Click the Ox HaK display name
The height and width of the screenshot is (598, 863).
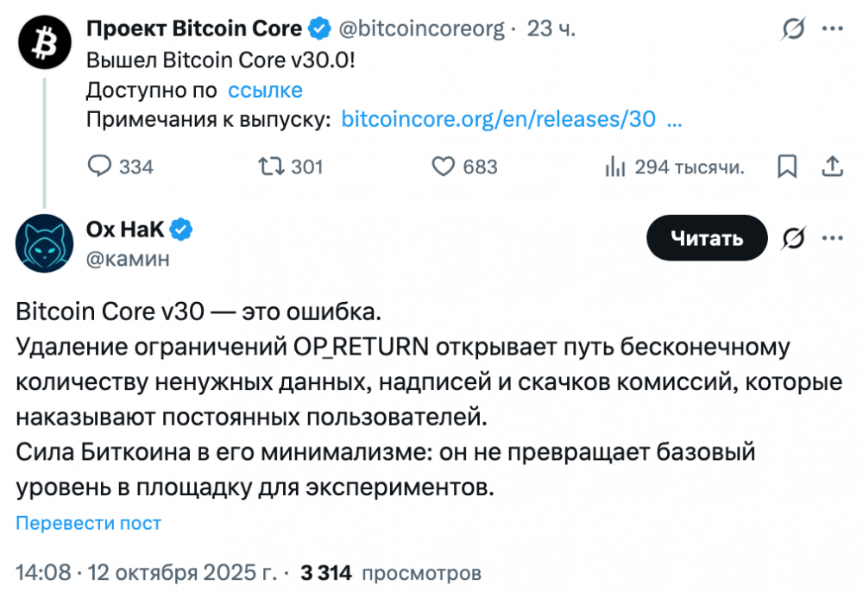click(125, 230)
